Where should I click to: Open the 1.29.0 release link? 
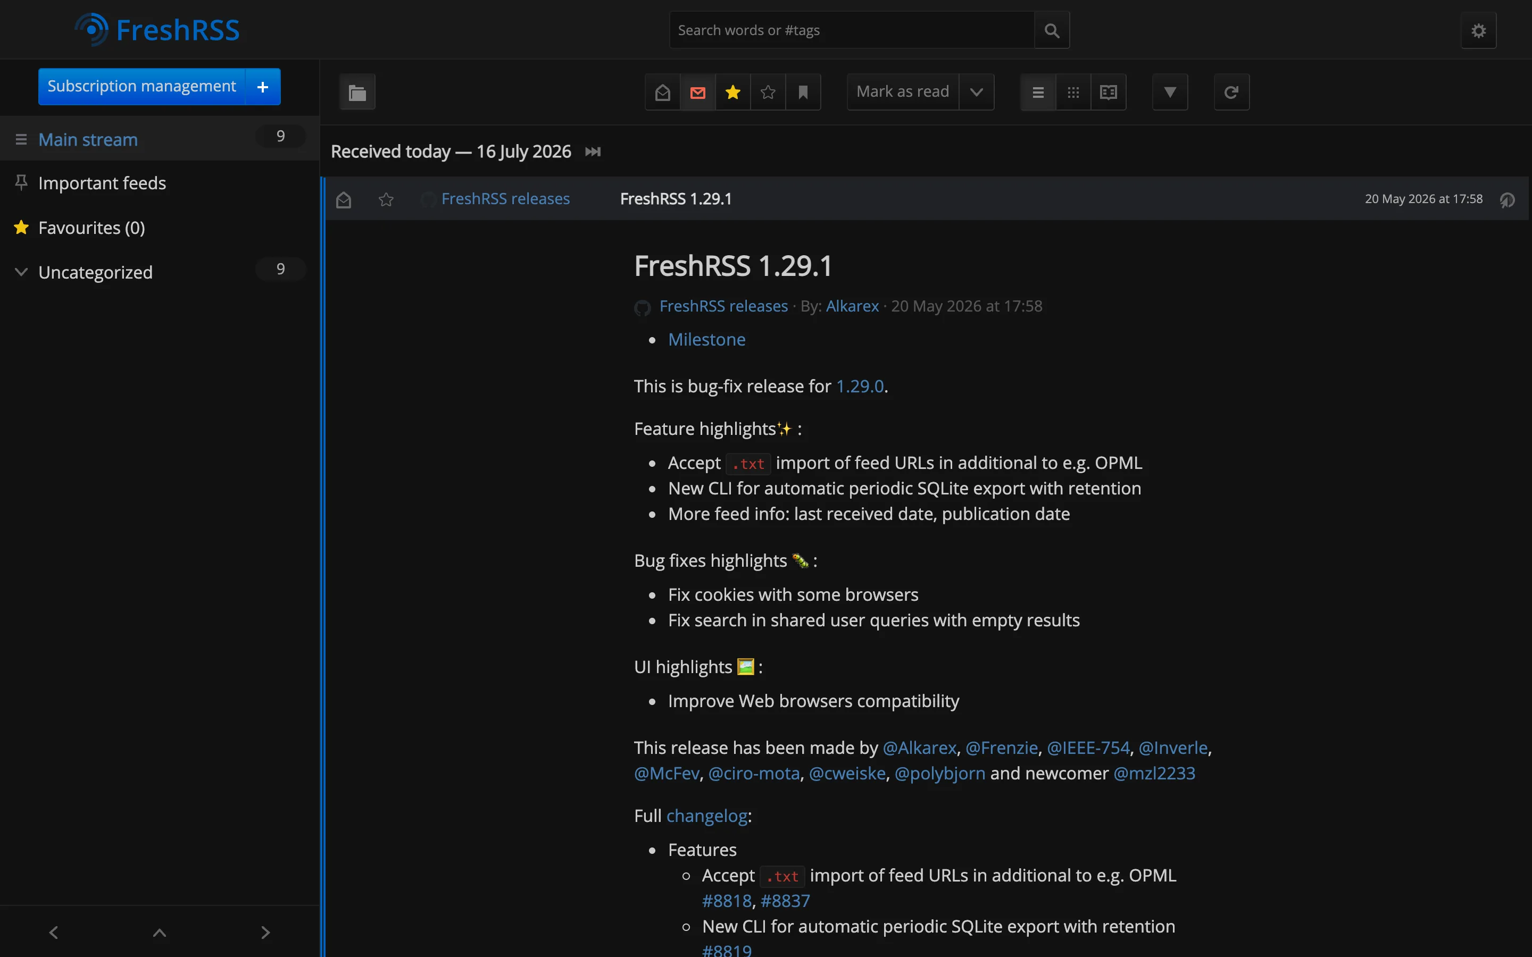(x=860, y=386)
